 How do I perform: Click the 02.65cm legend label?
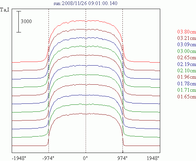click(x=187, y=58)
